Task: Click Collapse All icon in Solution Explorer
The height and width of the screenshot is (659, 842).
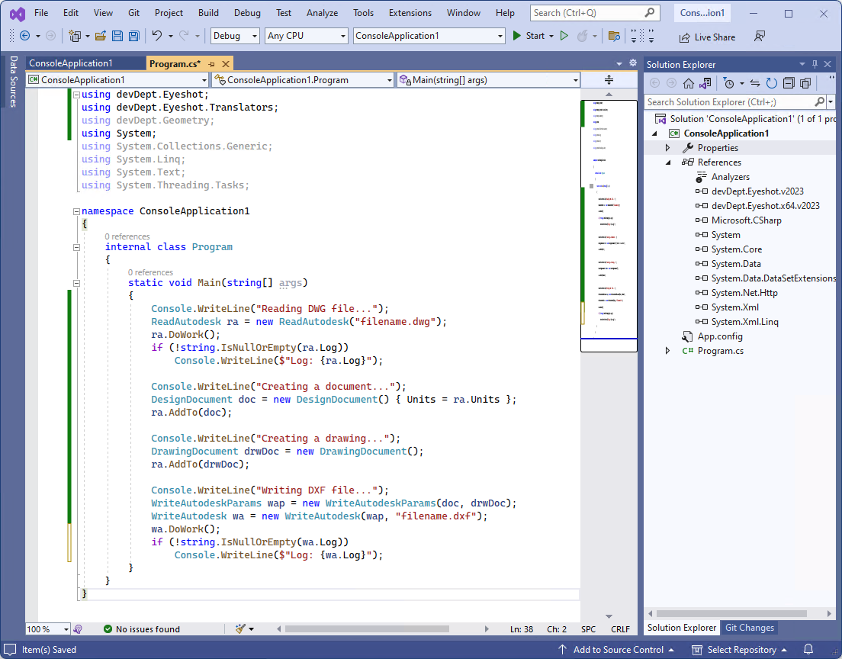Action: click(x=789, y=83)
